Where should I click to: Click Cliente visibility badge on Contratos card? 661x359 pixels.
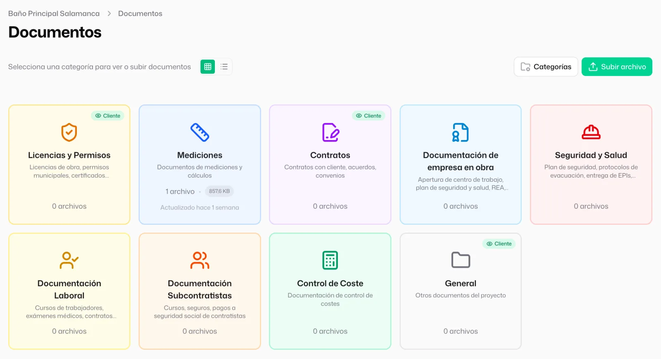369,116
